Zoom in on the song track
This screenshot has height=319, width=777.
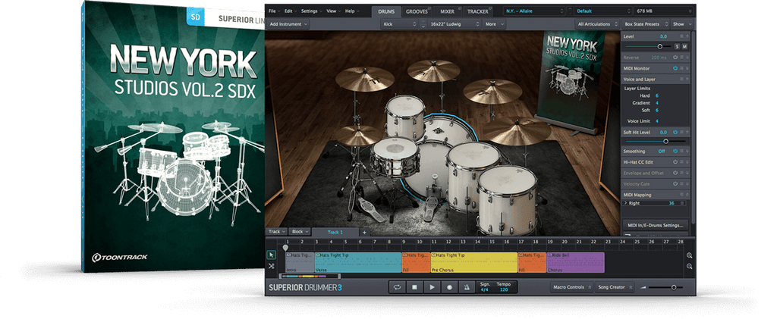[690, 255]
